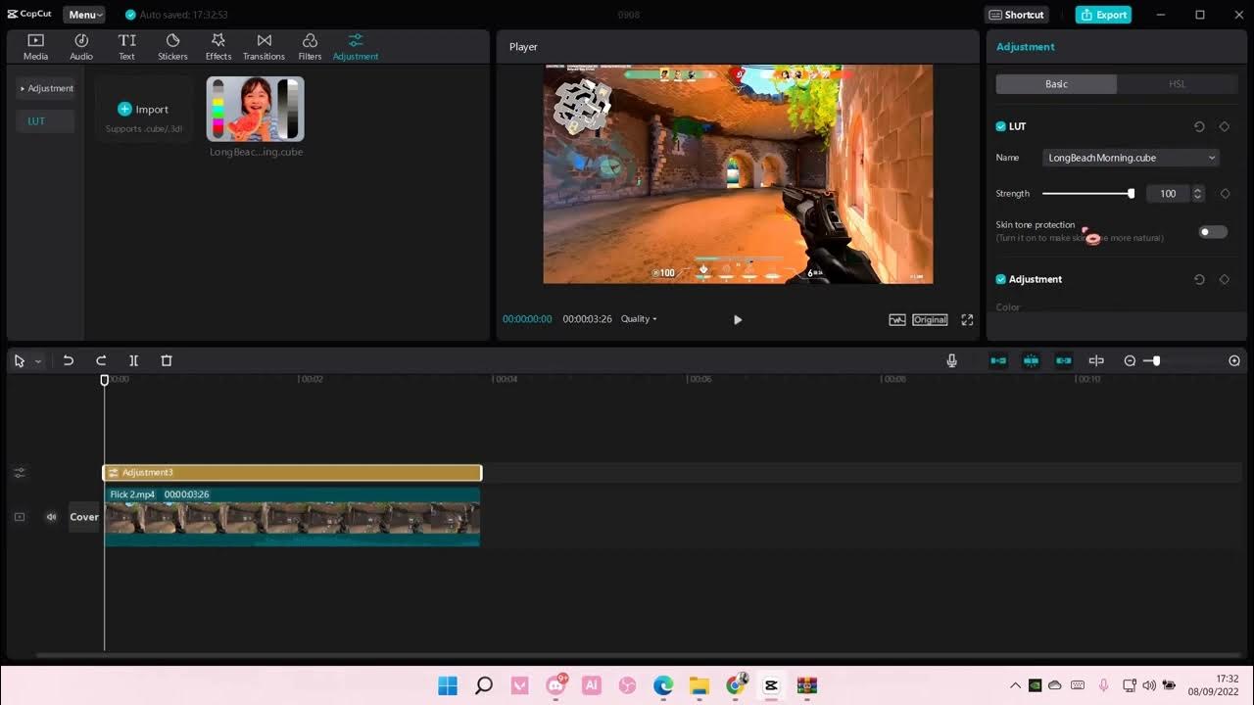This screenshot has width=1254, height=705.
Task: Choose the Select pointer tool
Action: (x=19, y=361)
